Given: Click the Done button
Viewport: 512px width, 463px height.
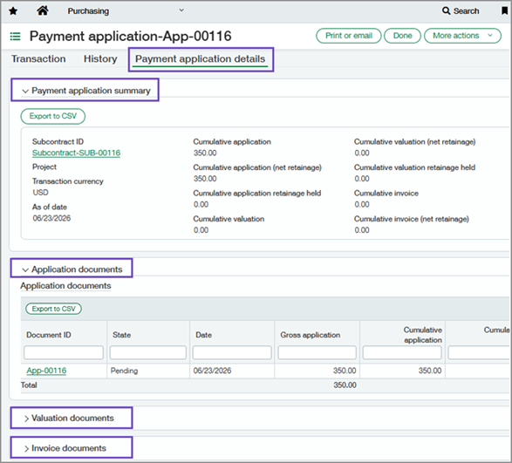Looking at the screenshot, I should pyautogui.click(x=402, y=36).
